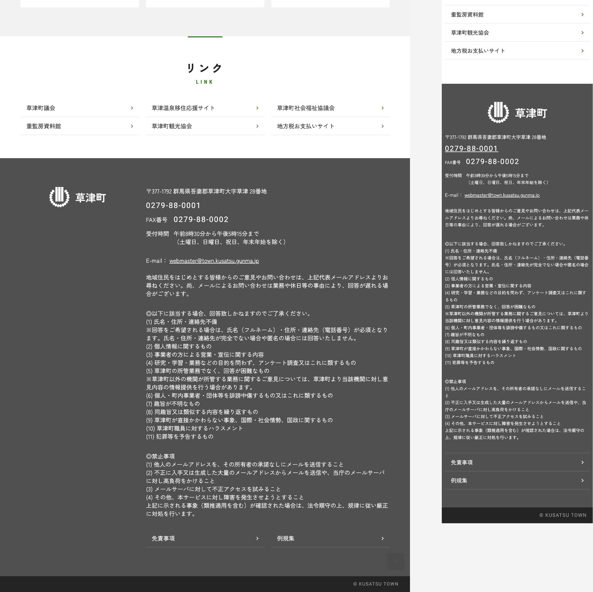Select 重監房資料館 in the right mobile list

pos(467,15)
